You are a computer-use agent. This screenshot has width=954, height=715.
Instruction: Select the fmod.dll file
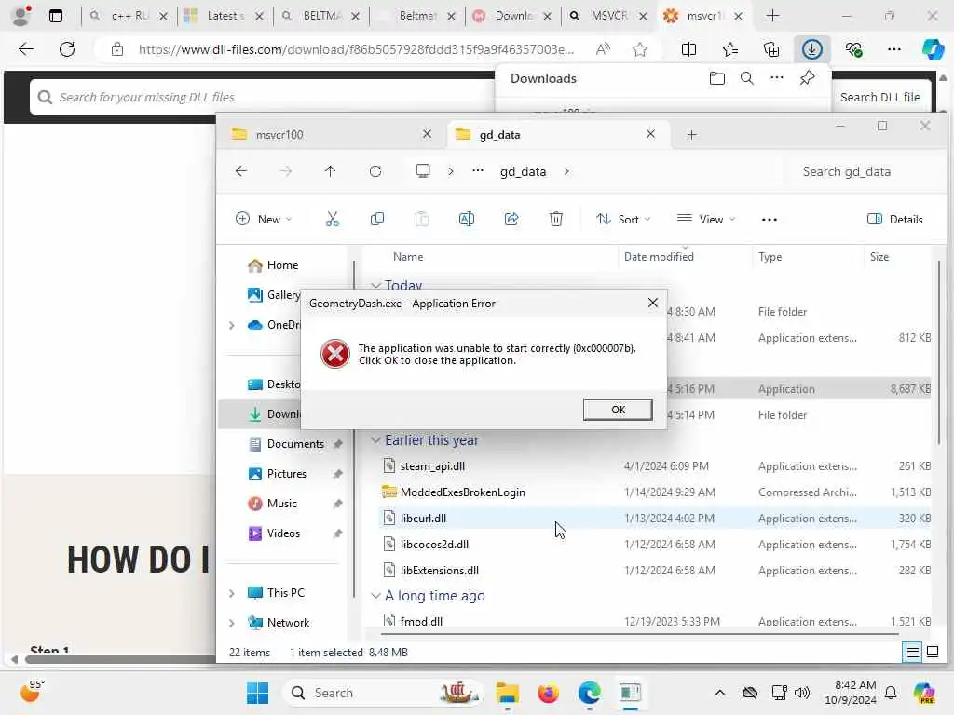[x=421, y=621]
